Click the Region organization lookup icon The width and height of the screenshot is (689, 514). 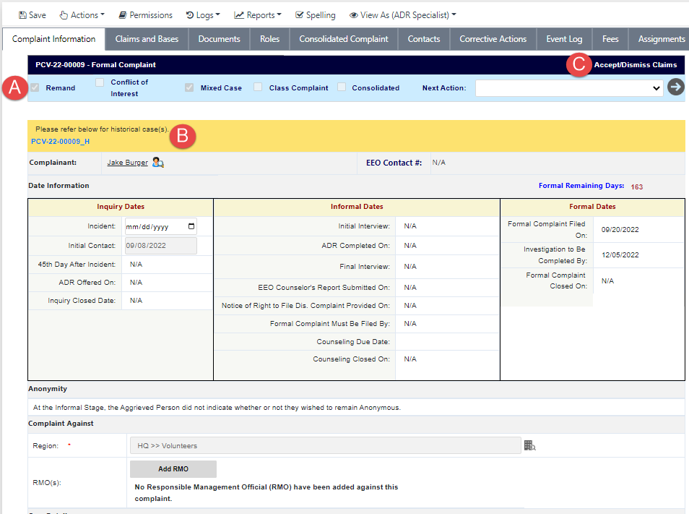(x=530, y=445)
